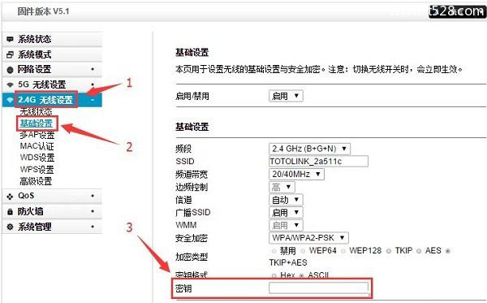Select the TKIP radio button

[x=389, y=251]
